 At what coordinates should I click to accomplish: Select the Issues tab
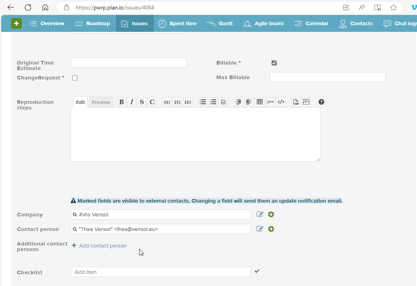coord(134,23)
